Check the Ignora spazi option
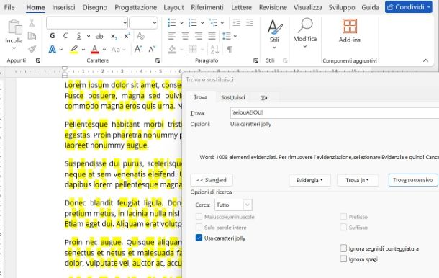The image size is (439, 278). (343, 259)
